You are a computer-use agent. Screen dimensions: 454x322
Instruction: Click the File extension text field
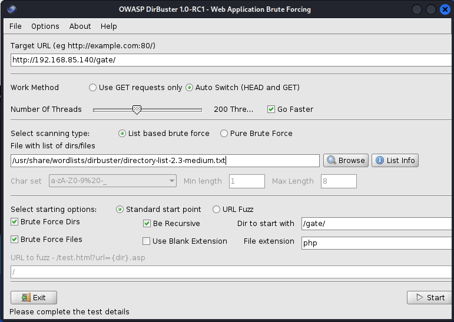click(377, 243)
